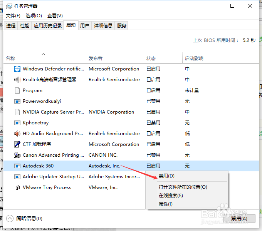Click the 已启用 status of Autodesk 360

point(153,166)
